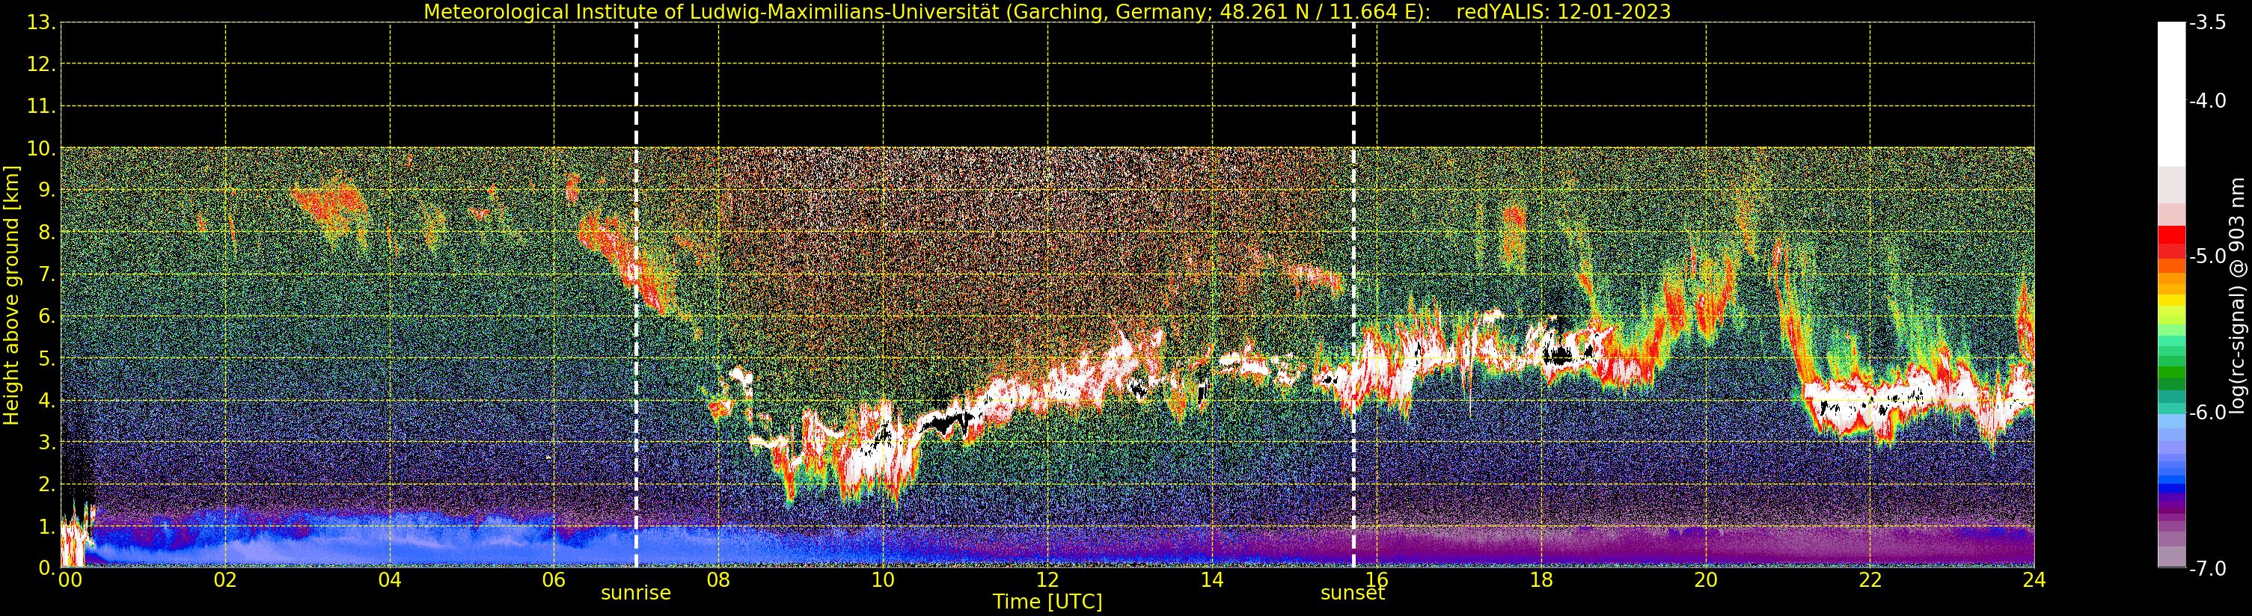Click the height axis tick '2.'

click(x=46, y=484)
